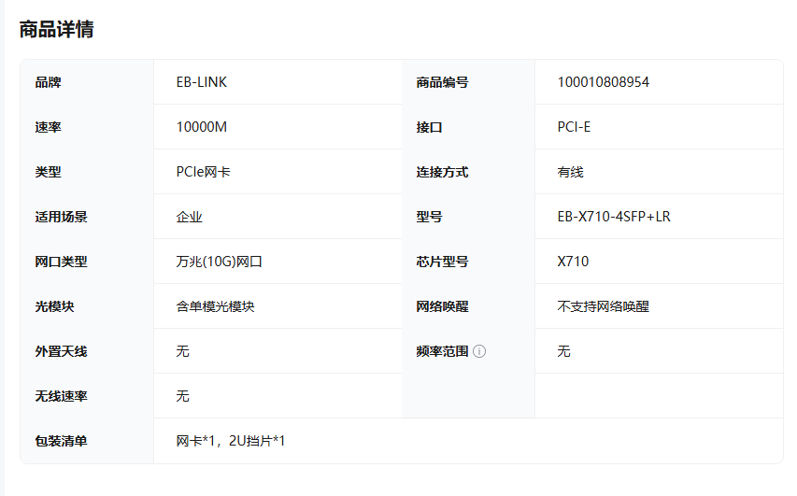Click the 类型 label cell
The width and height of the screenshot is (797, 496).
point(87,172)
